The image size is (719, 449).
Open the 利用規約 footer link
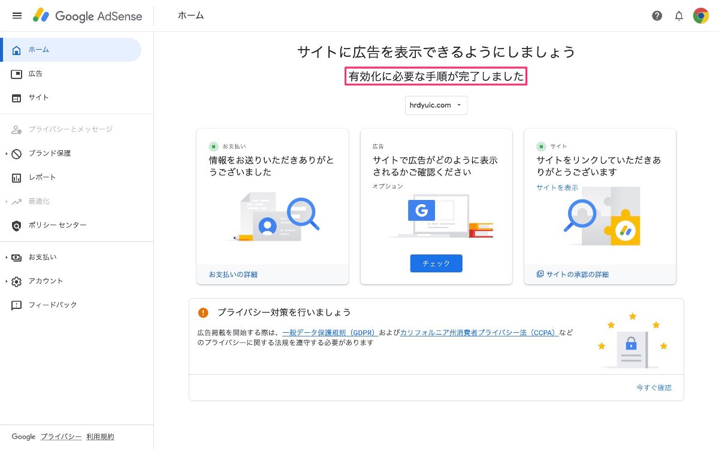click(100, 436)
